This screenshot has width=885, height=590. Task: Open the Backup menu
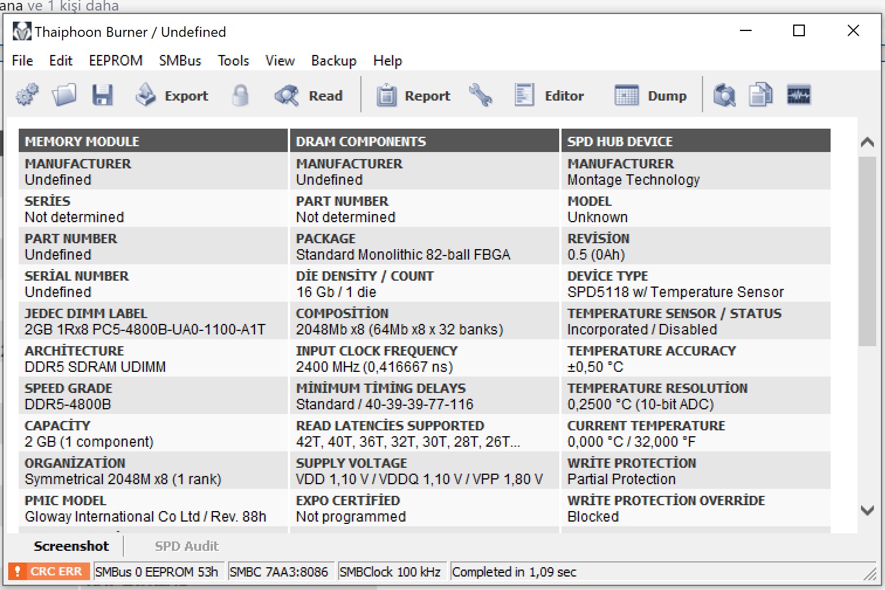tap(334, 60)
